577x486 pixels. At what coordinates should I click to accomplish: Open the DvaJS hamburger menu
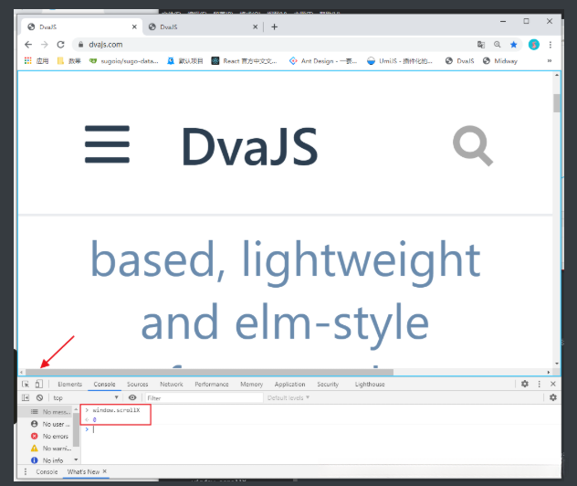pyautogui.click(x=107, y=144)
